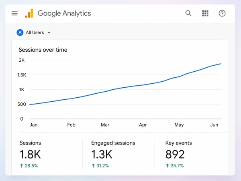Click the Google Analytics logo icon
Image resolution: width=241 pixels, height=181 pixels.
(29, 13)
